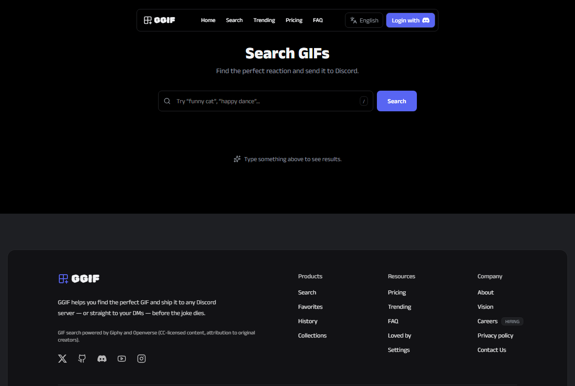Click the 'Find the perfect reaction' subtitle
This screenshot has width=575, height=386.
[x=287, y=71]
